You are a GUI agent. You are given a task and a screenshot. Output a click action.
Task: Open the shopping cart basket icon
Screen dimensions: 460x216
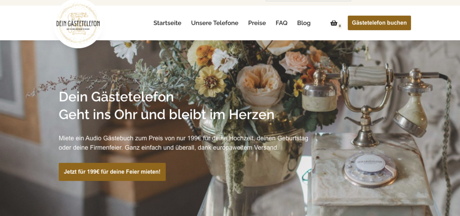point(334,23)
